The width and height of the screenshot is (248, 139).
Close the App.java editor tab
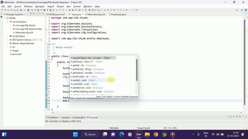point(83,14)
